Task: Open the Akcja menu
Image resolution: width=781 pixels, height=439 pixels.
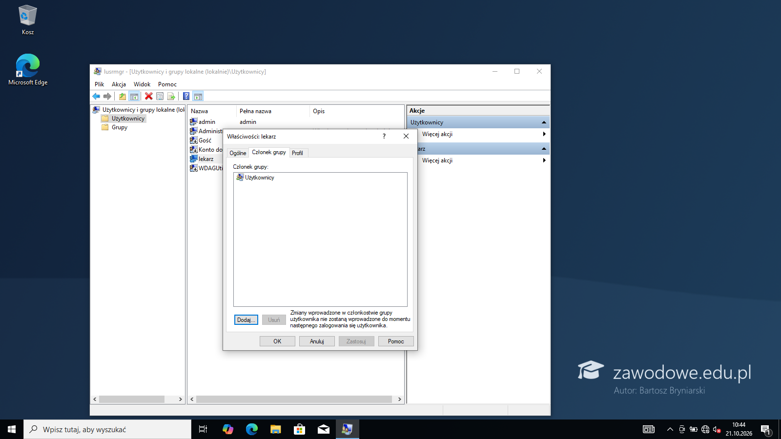Action: click(119, 84)
